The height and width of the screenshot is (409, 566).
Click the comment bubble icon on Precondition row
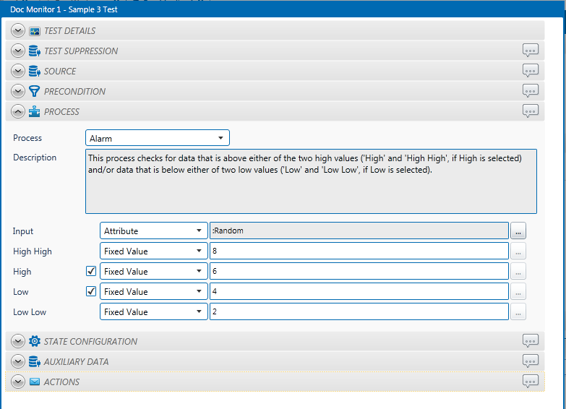[x=531, y=91]
